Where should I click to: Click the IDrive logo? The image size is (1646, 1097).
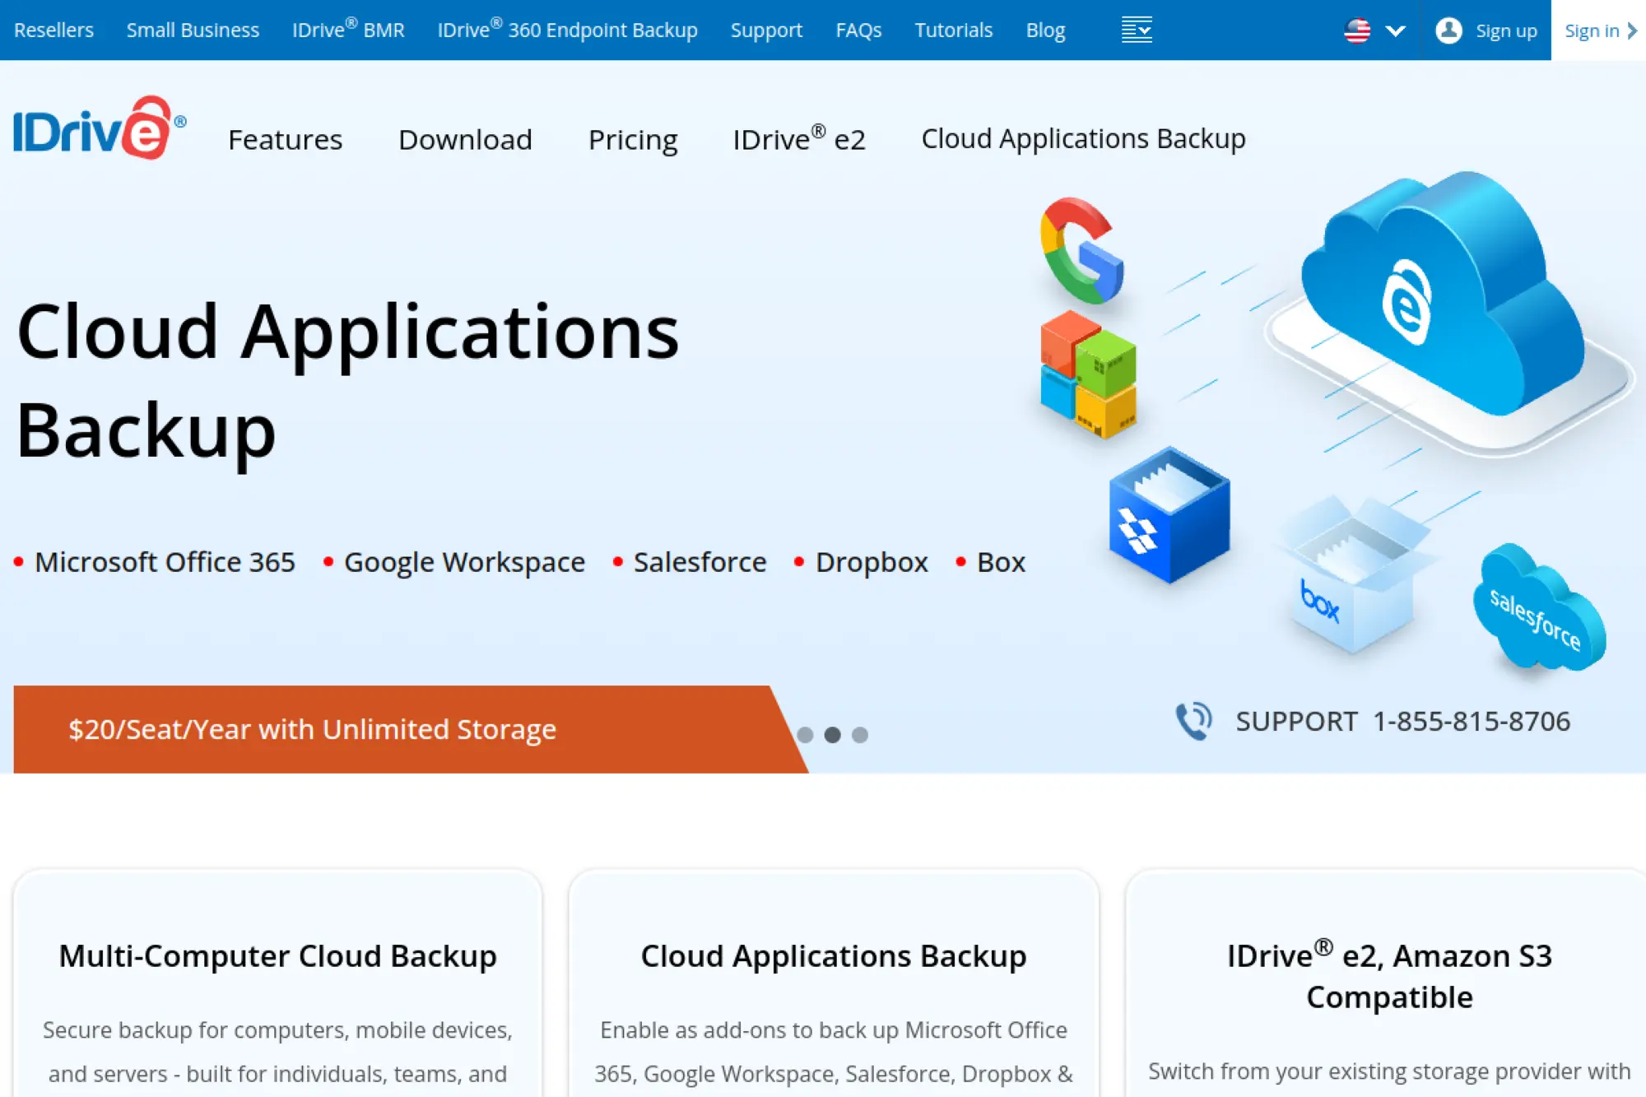click(100, 128)
